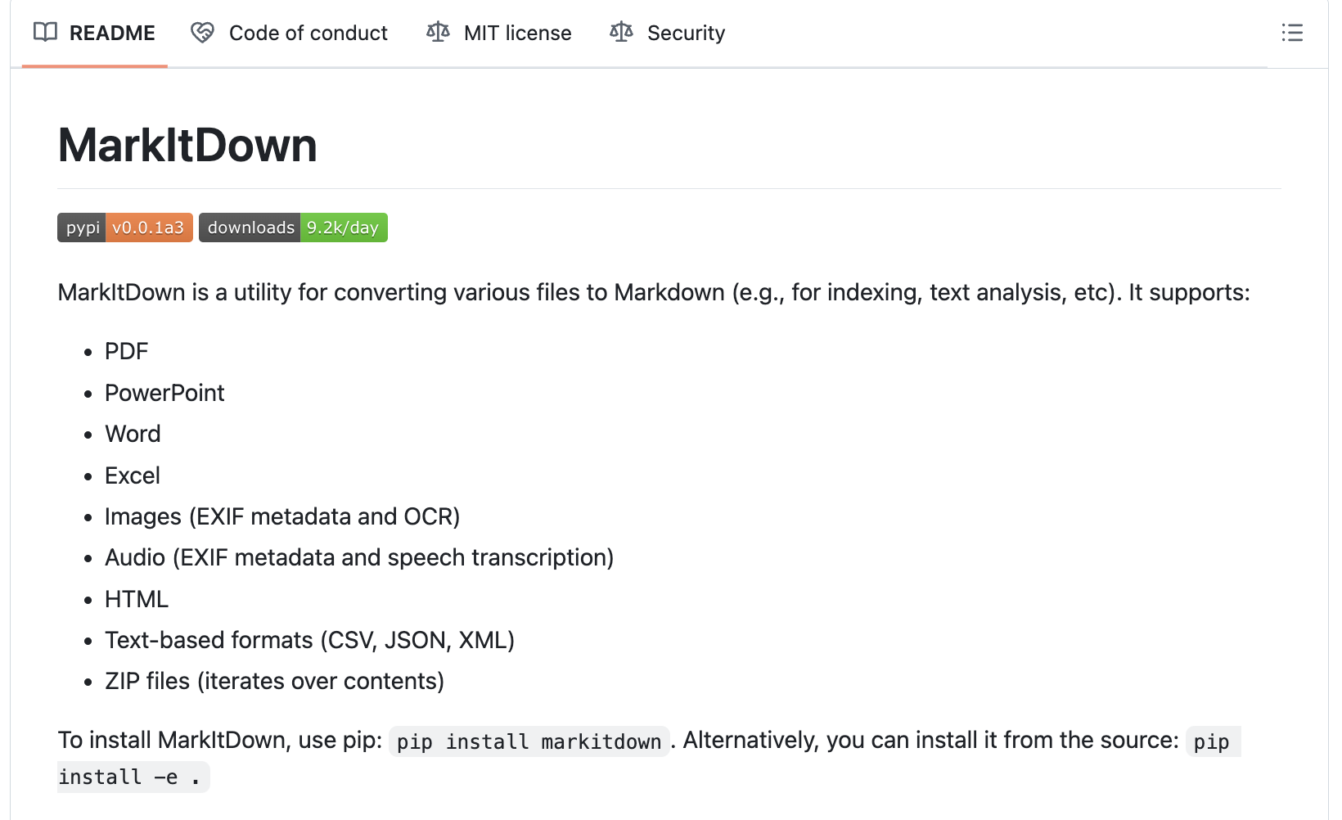Click the PowerPoint list item
1342x820 pixels.
tap(164, 393)
